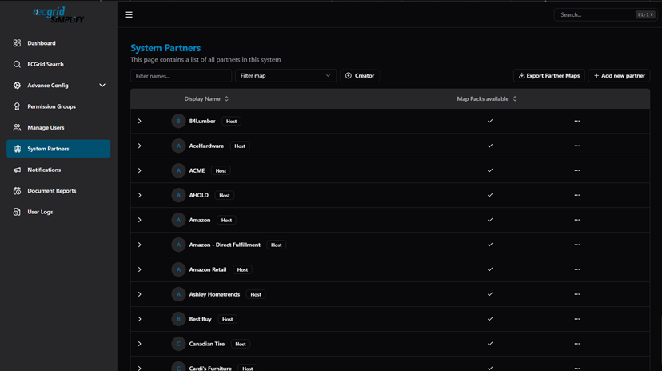Open options menu for Amazon - Direct Fulfillment
This screenshot has height=371, width=662.
point(577,245)
